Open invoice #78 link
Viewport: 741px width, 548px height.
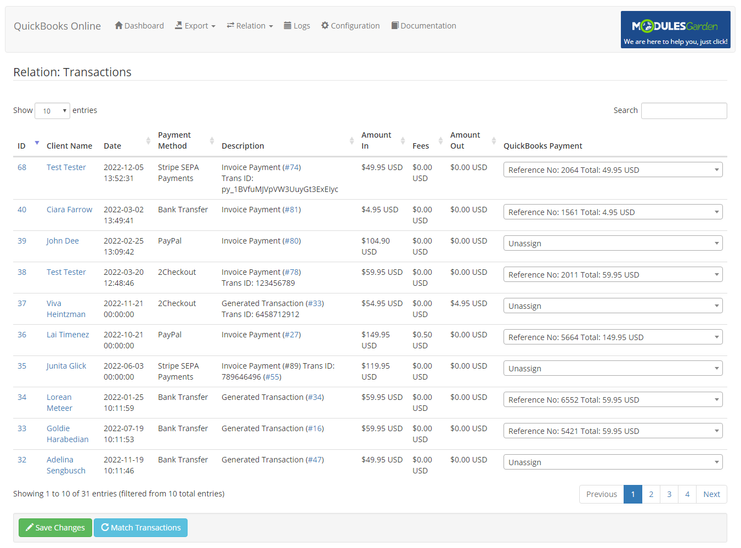292,272
